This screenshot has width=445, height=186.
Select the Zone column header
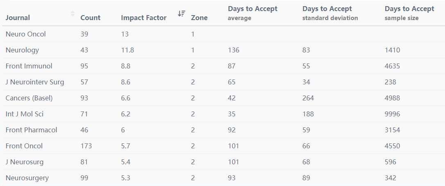(x=199, y=18)
